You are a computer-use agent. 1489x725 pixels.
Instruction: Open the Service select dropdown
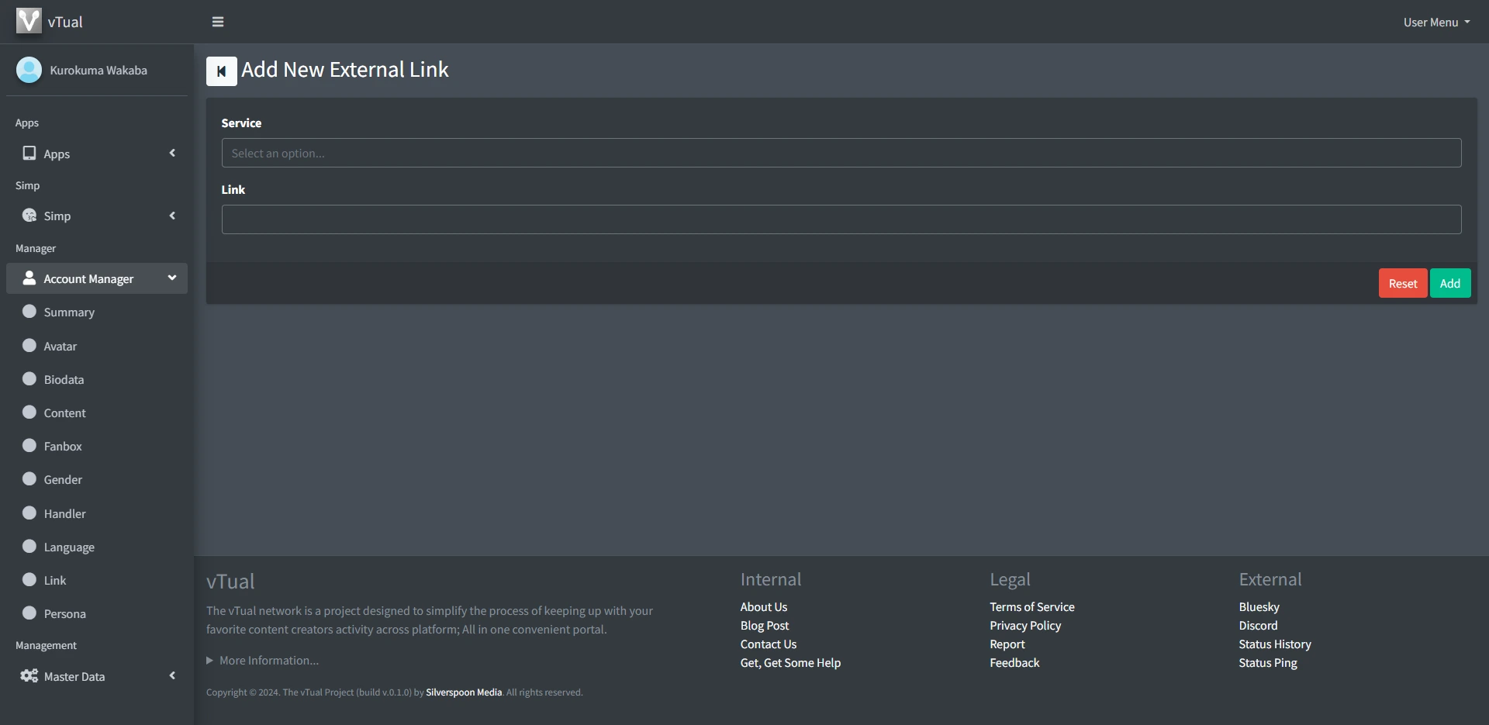pyautogui.click(x=841, y=153)
